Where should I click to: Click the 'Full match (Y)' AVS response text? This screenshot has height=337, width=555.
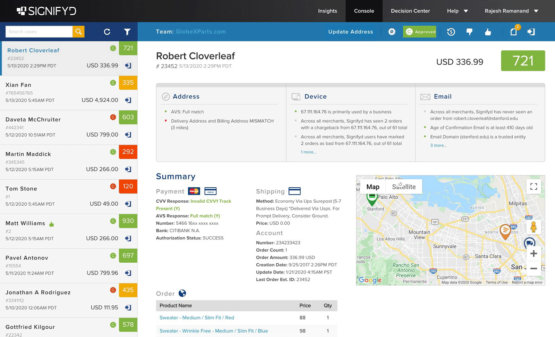205,216
